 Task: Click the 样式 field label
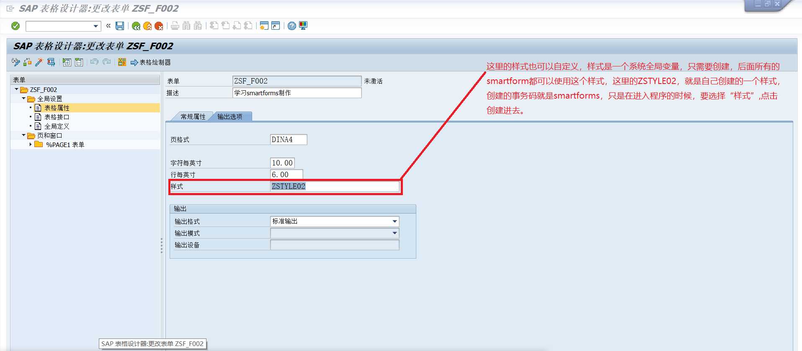177,186
